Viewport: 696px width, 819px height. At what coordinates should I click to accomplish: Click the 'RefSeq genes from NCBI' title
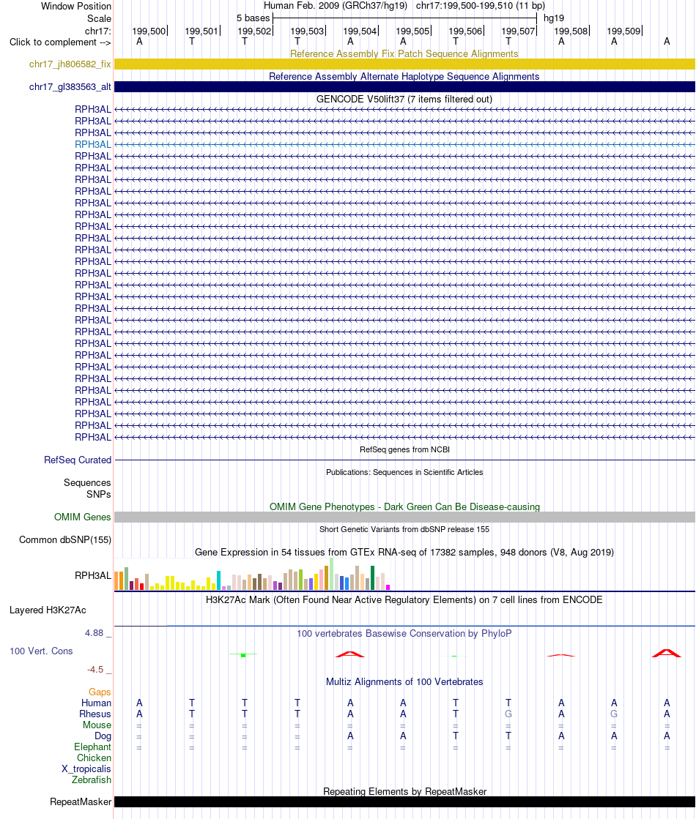pos(404,449)
